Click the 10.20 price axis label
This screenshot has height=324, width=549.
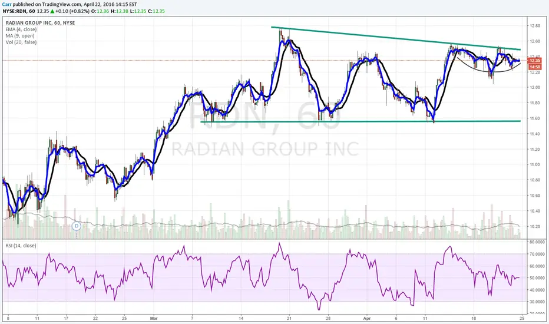point(535,226)
